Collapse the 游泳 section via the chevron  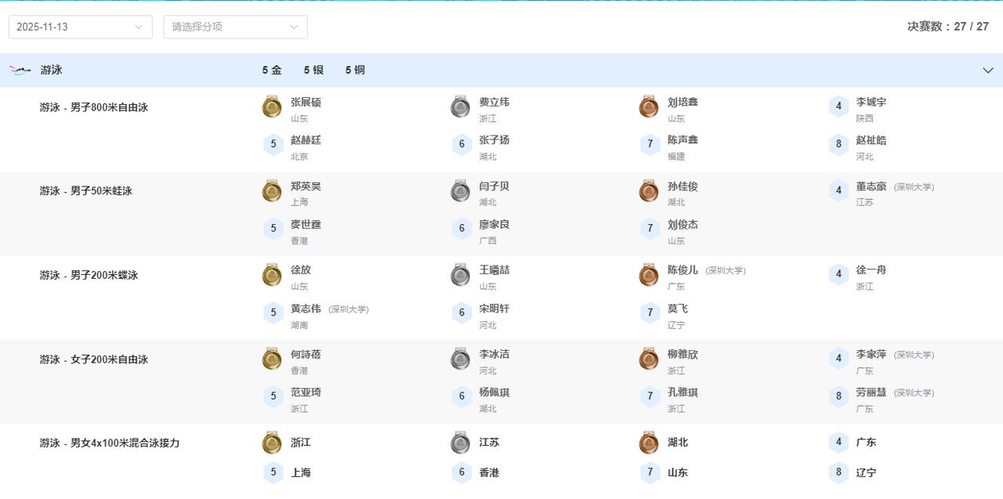(988, 70)
